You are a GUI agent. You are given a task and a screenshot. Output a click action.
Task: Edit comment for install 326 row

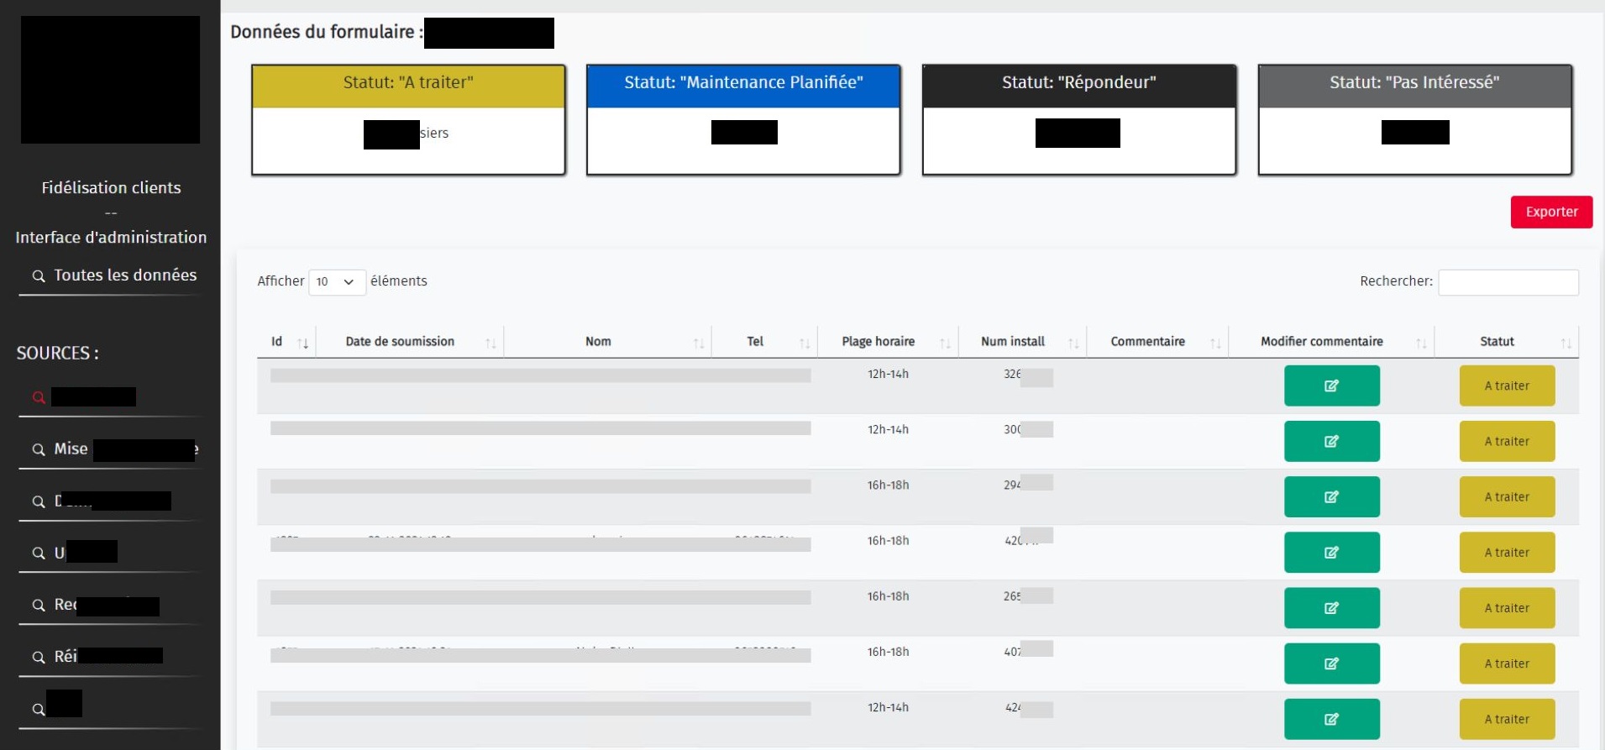tap(1331, 385)
